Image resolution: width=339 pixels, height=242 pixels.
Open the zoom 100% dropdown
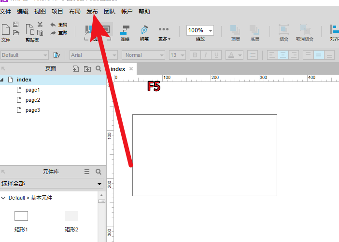(x=210, y=30)
